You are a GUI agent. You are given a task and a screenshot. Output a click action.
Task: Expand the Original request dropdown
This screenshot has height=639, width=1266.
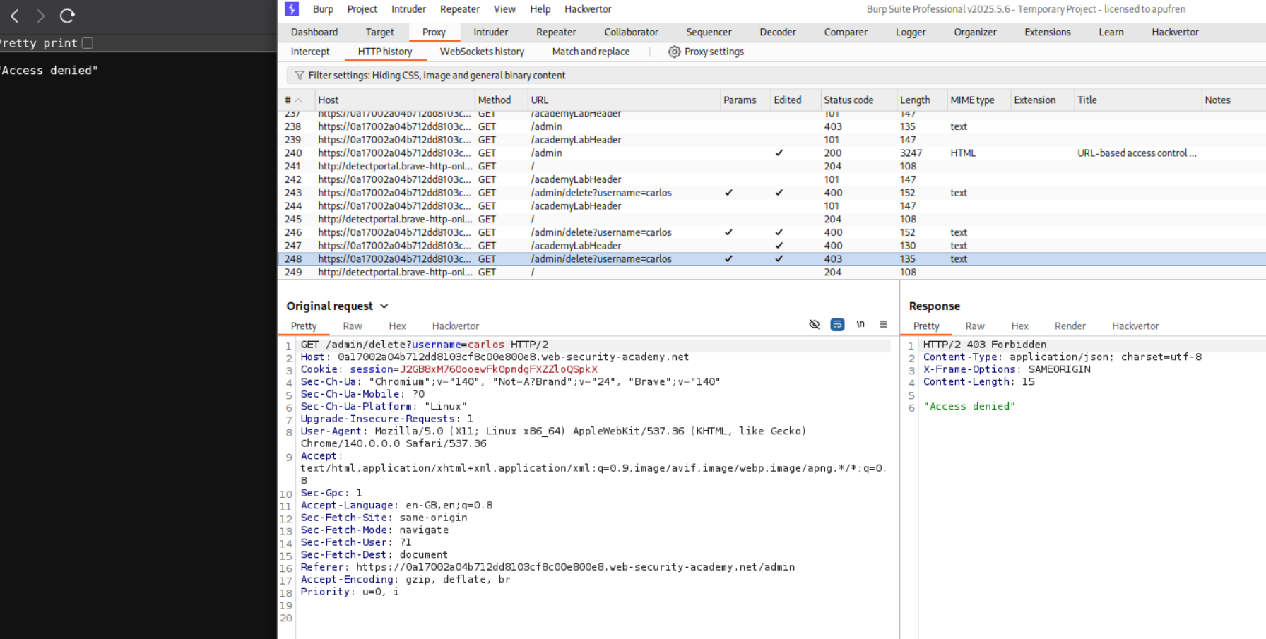click(x=384, y=306)
